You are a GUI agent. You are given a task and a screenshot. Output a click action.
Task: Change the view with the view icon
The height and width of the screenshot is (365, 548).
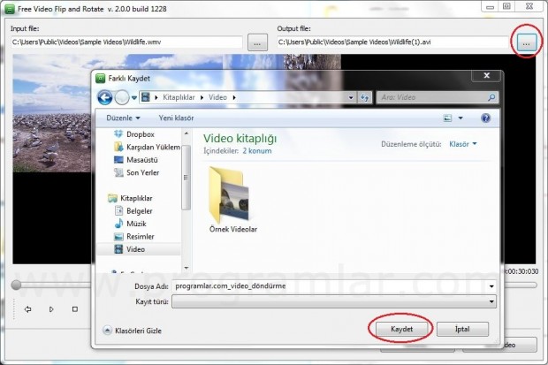[x=447, y=118]
